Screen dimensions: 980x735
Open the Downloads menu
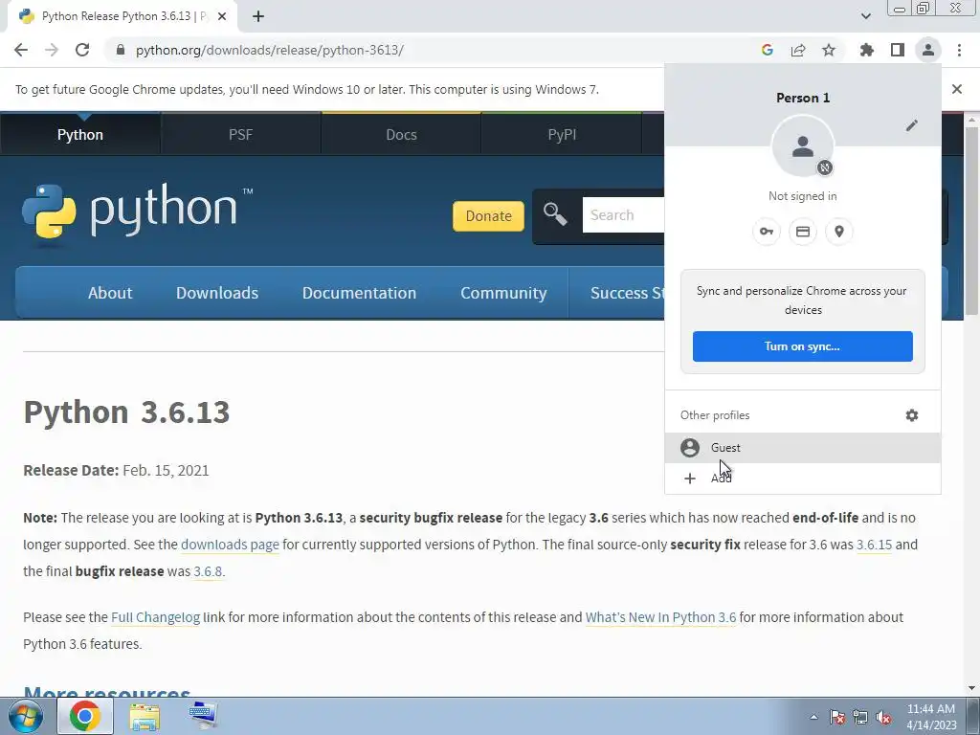pos(217,293)
